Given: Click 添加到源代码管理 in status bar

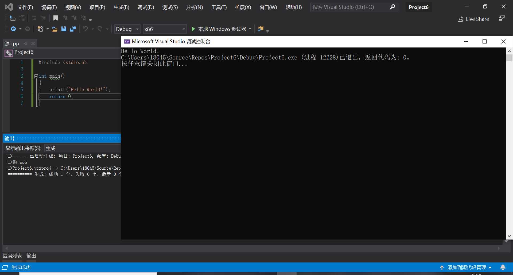Looking at the screenshot, I should pos(466,267).
